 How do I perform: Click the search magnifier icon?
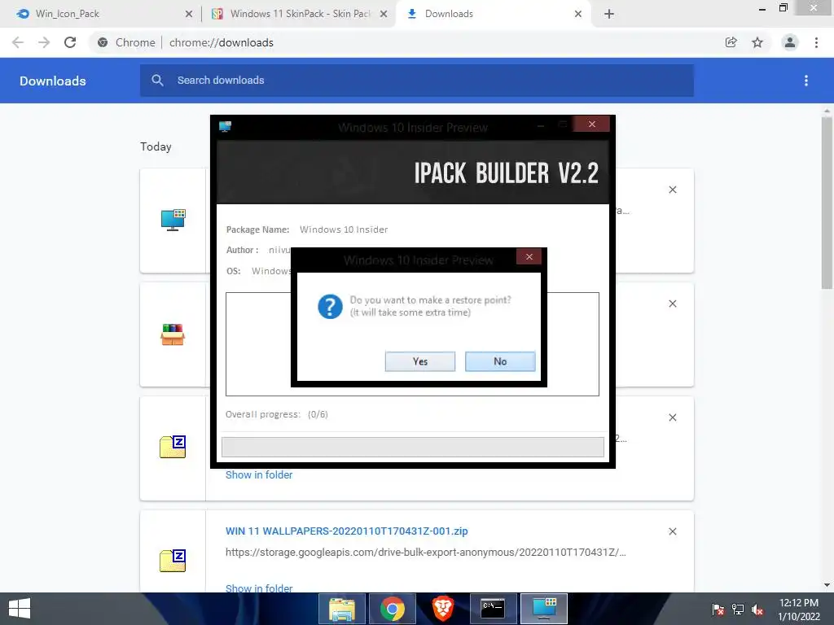pos(157,81)
